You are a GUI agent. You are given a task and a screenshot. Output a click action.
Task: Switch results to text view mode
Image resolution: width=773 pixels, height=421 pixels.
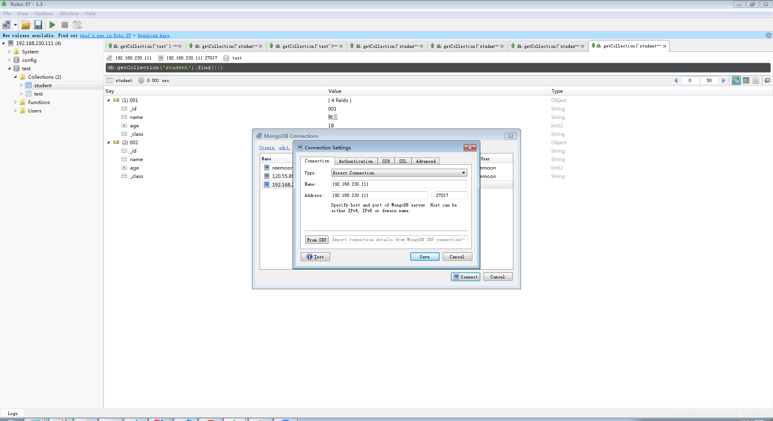pos(756,80)
